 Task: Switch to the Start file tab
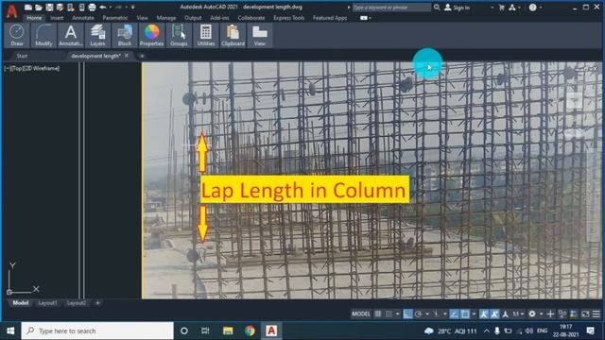(22, 56)
